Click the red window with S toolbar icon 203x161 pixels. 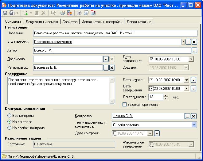[93, 13]
